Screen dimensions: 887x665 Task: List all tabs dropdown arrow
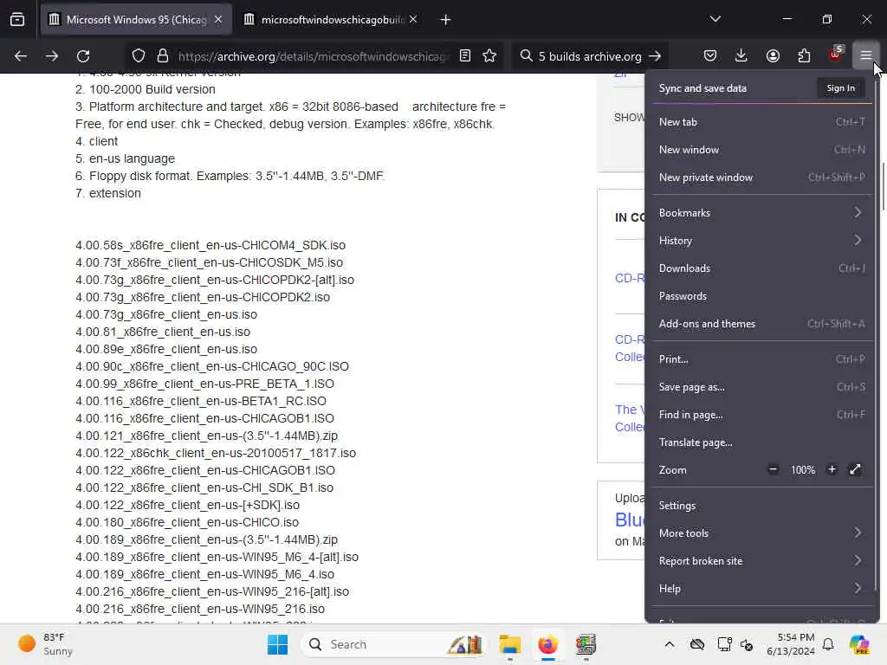[715, 19]
